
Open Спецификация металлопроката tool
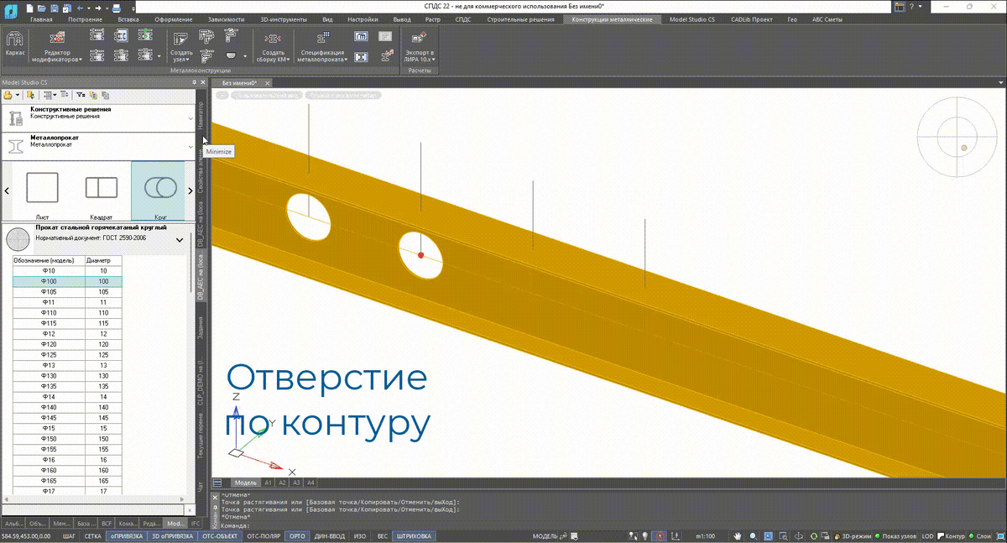pos(321,47)
